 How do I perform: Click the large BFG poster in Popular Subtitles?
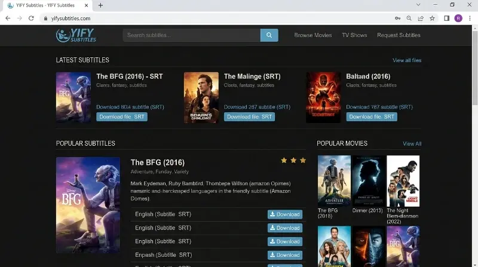(88, 205)
